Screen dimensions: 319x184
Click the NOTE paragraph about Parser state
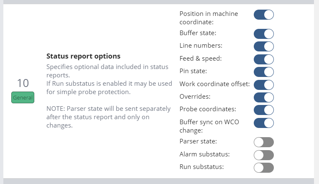click(108, 117)
